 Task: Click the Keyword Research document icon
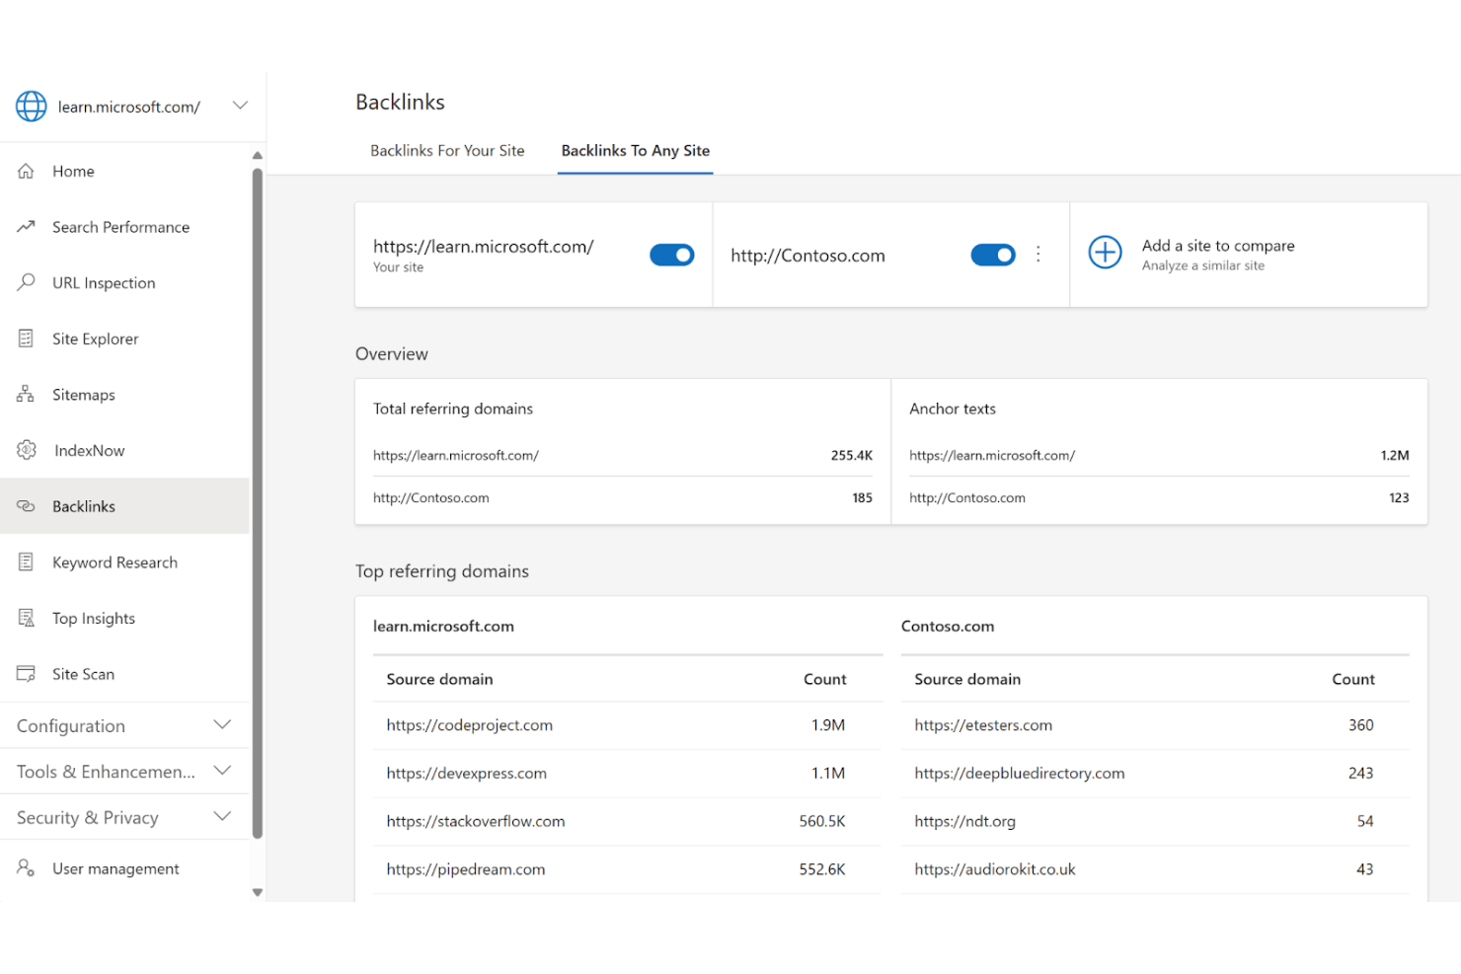coord(27,562)
